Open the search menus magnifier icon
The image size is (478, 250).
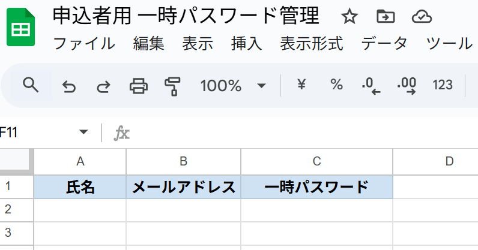(x=31, y=85)
